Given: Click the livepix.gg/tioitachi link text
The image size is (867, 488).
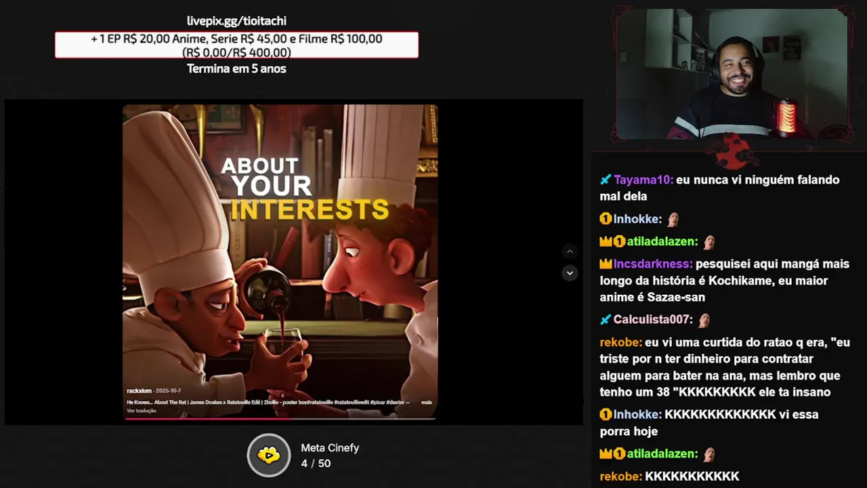Looking at the screenshot, I should tap(236, 21).
